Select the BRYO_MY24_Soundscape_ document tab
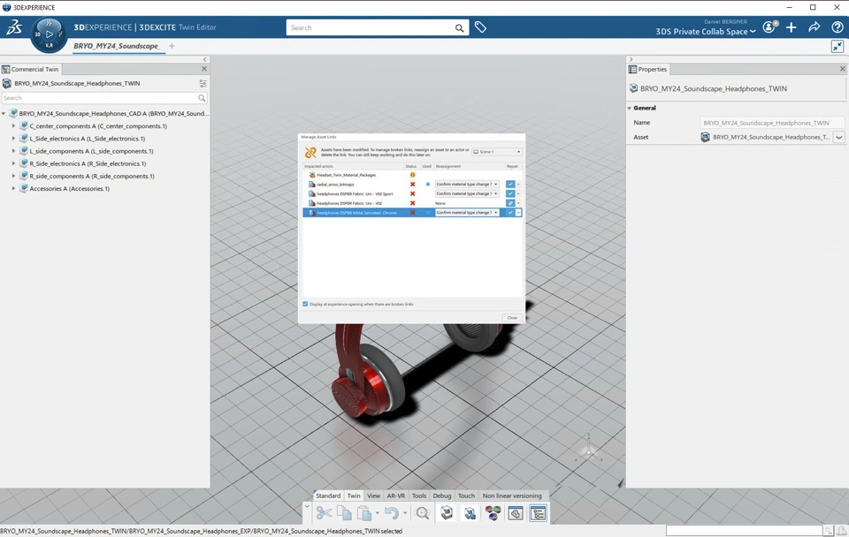Image resolution: width=849 pixels, height=537 pixels. [117, 46]
